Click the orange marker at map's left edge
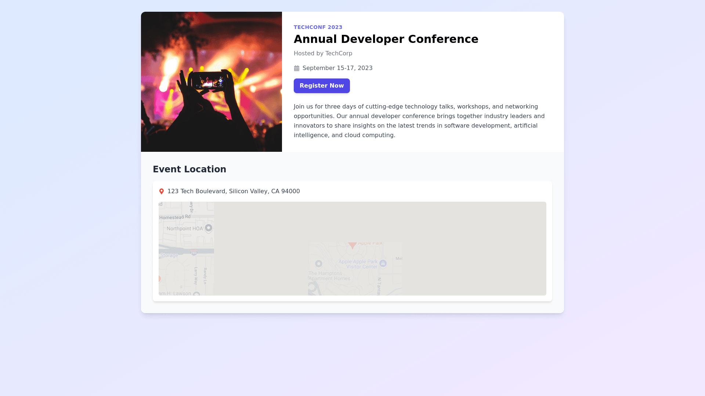This screenshot has width=705, height=396. click(x=159, y=279)
